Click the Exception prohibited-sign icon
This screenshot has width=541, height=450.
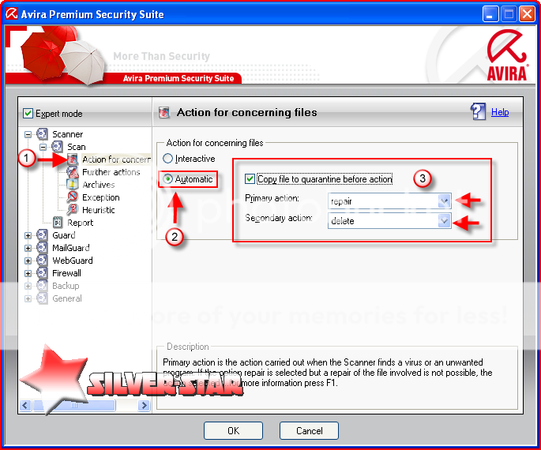73,197
